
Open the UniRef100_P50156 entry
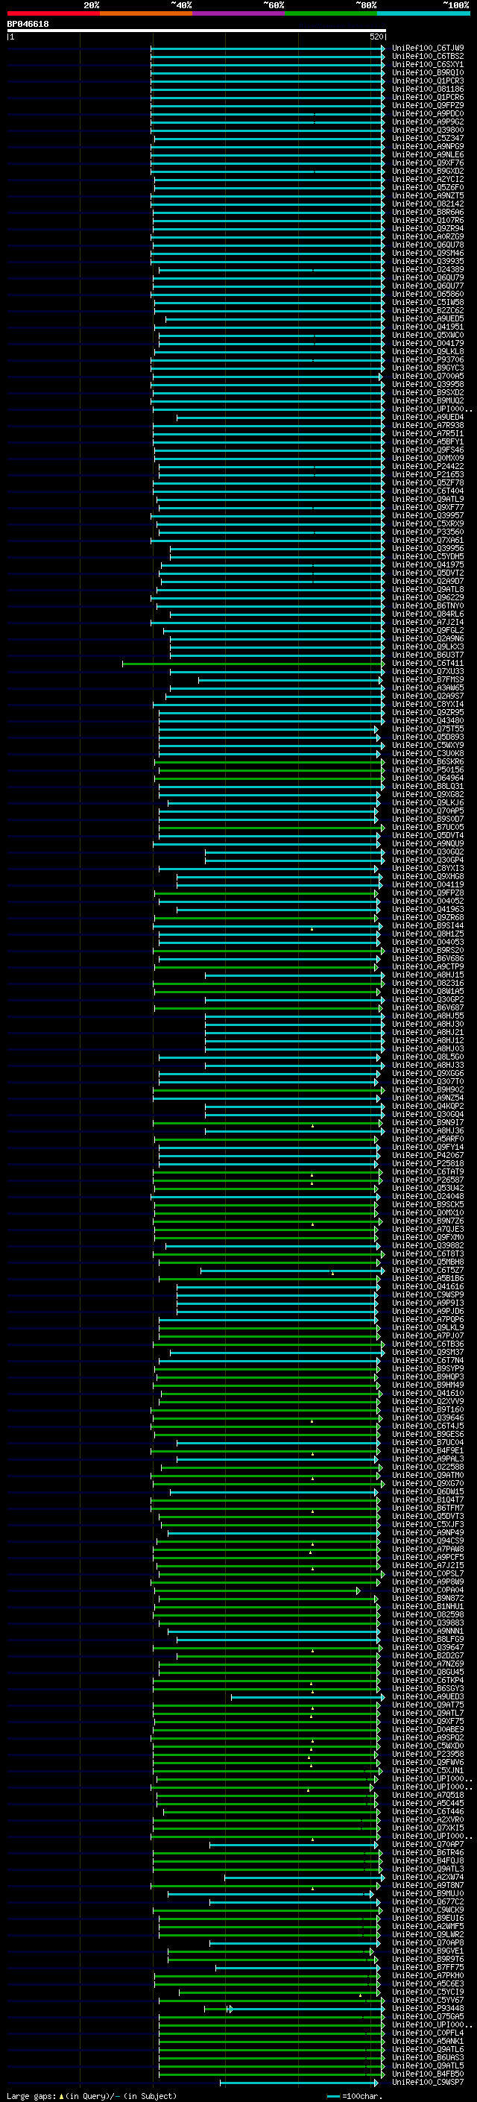pyautogui.click(x=428, y=770)
